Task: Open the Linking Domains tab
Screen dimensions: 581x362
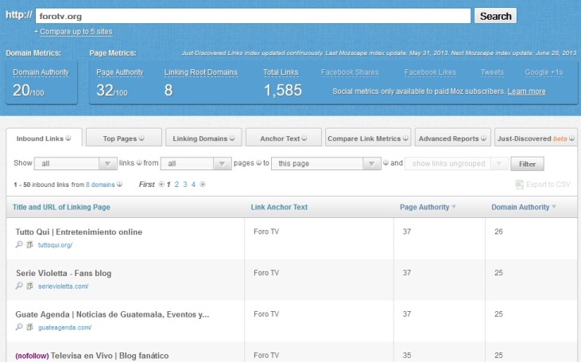Action: point(203,138)
